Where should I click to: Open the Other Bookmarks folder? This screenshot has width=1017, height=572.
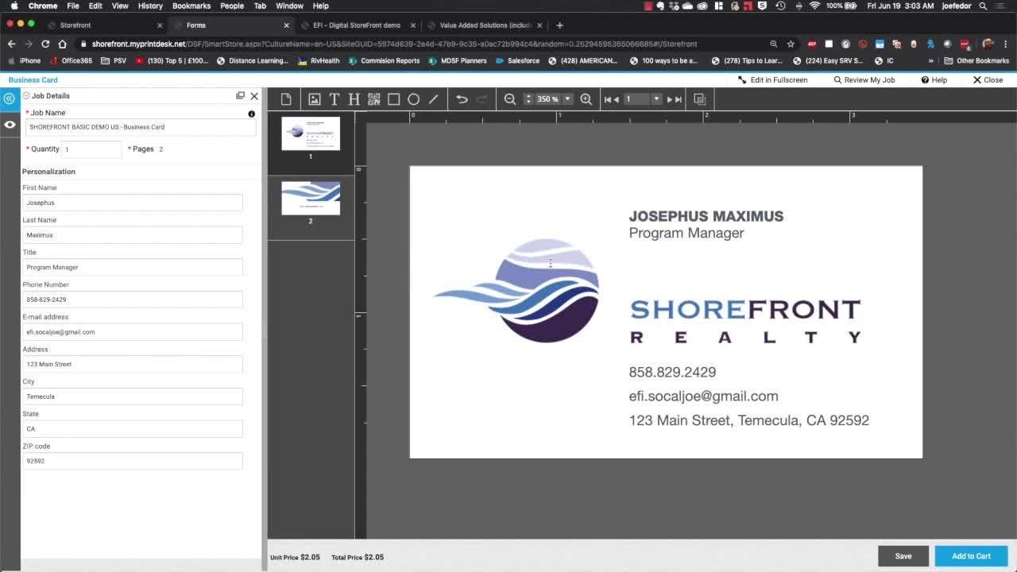[976, 61]
